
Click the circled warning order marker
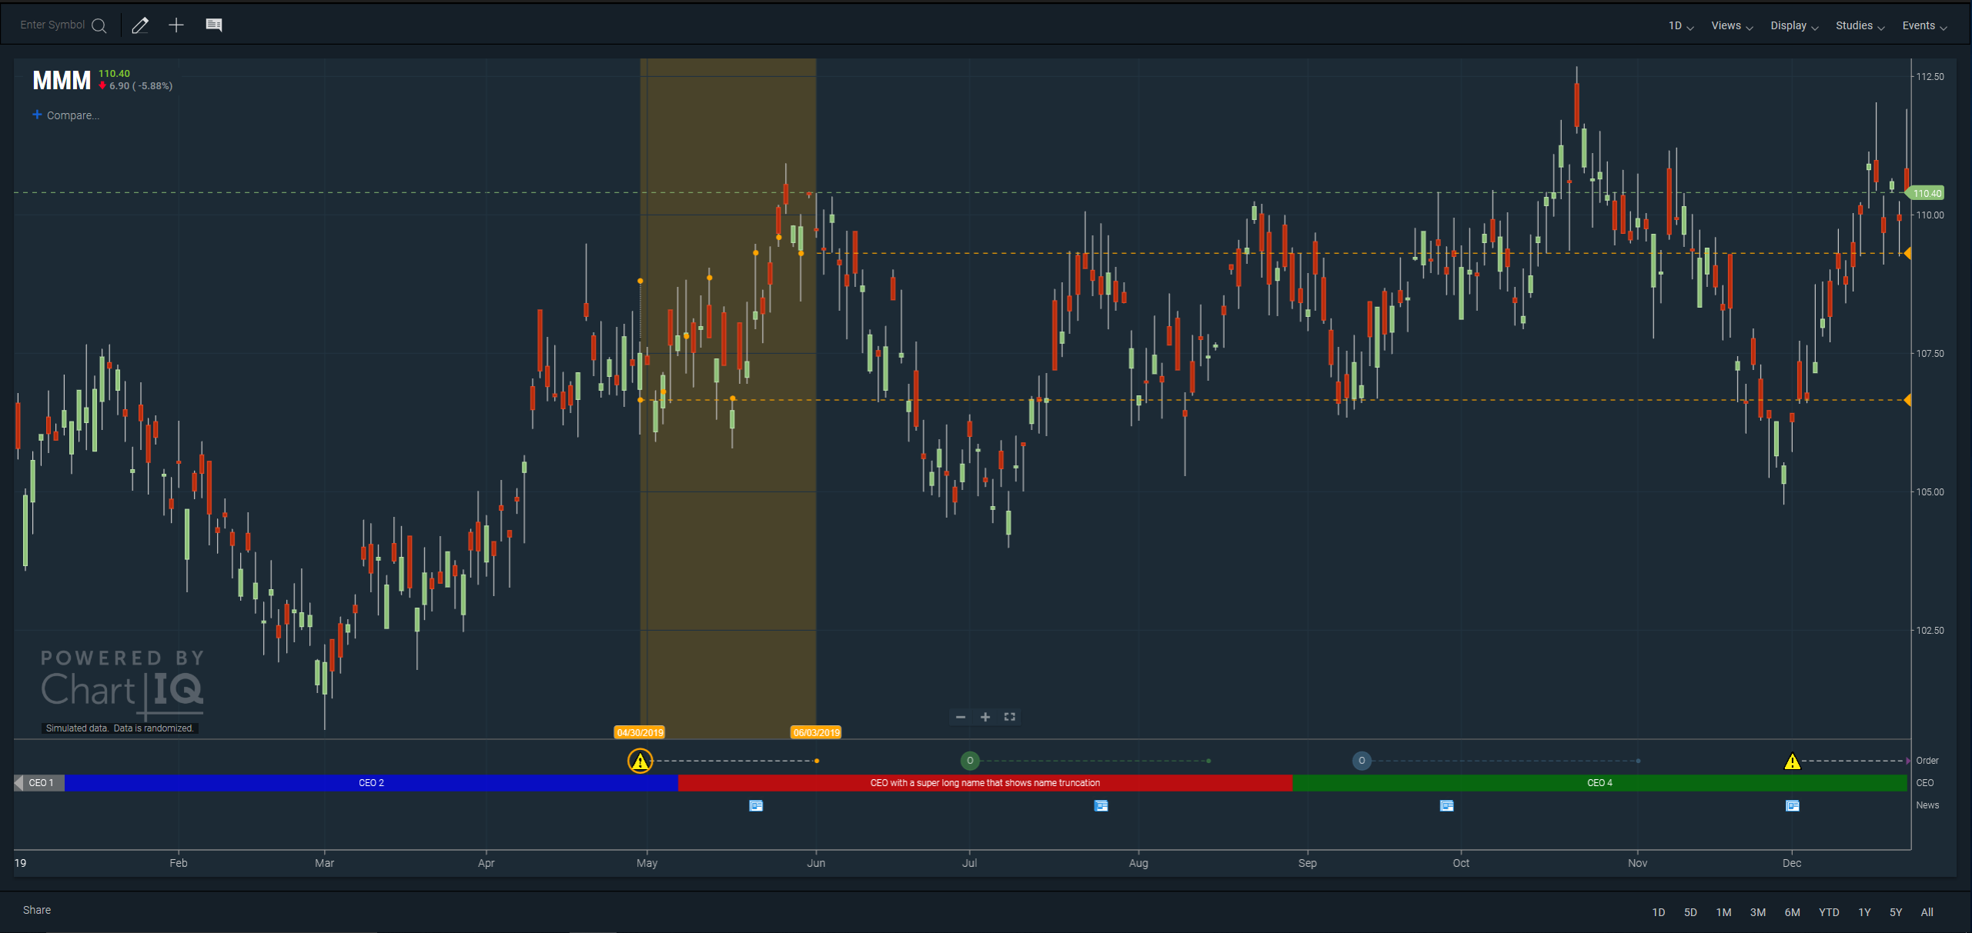coord(640,761)
